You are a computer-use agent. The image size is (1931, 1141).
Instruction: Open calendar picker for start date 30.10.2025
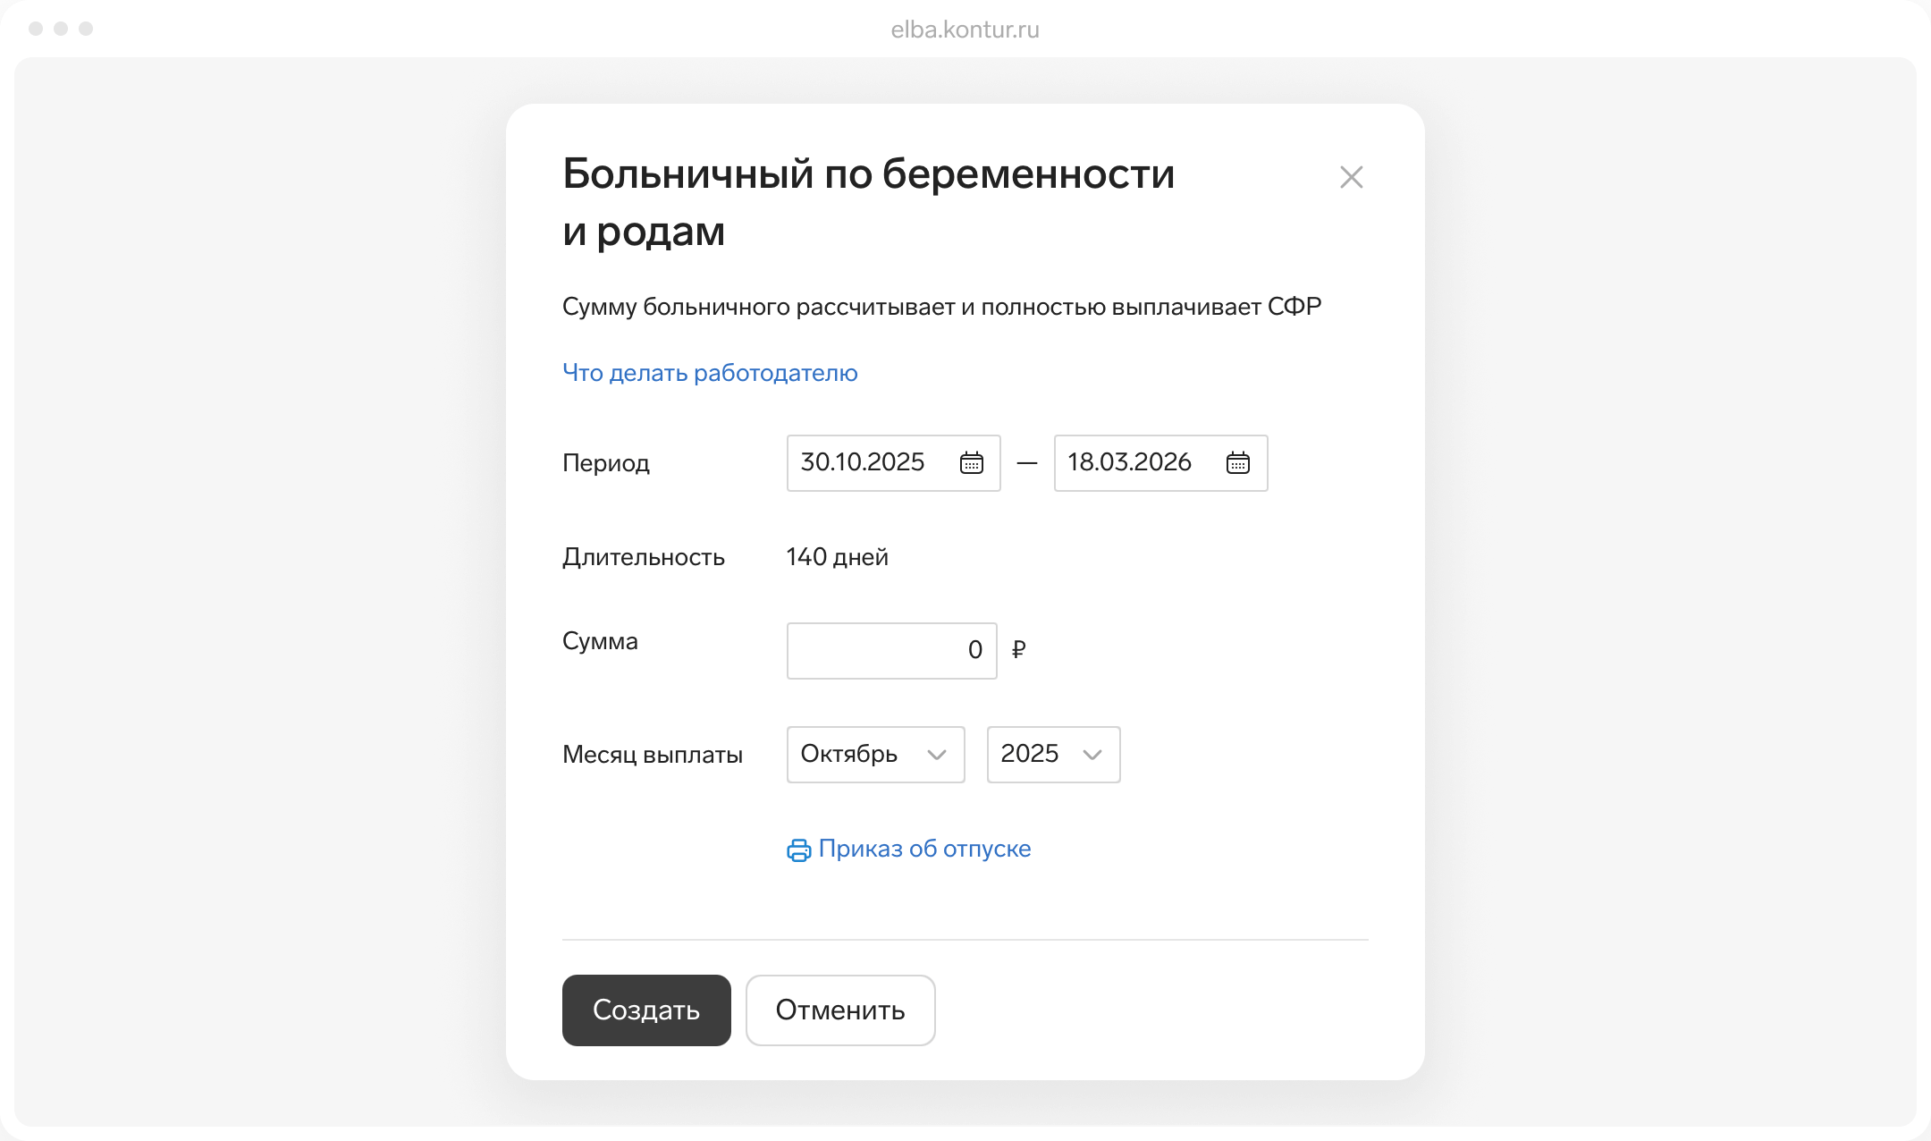(971, 463)
